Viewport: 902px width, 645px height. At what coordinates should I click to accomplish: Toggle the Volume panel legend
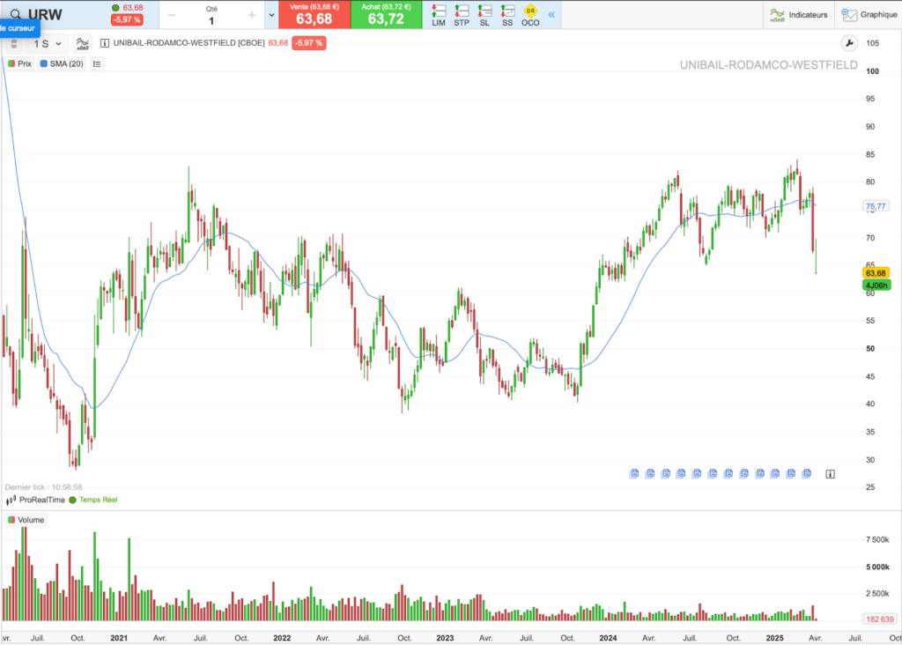point(26,520)
